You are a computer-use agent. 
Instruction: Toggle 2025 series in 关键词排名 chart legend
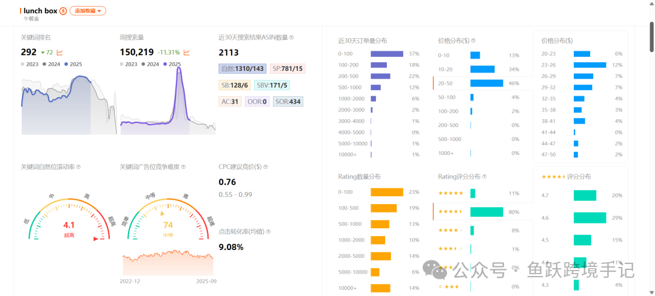coord(73,64)
